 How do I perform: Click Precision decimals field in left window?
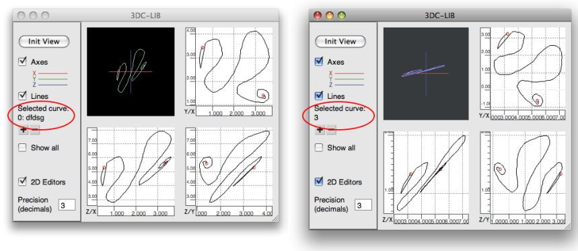[67, 205]
